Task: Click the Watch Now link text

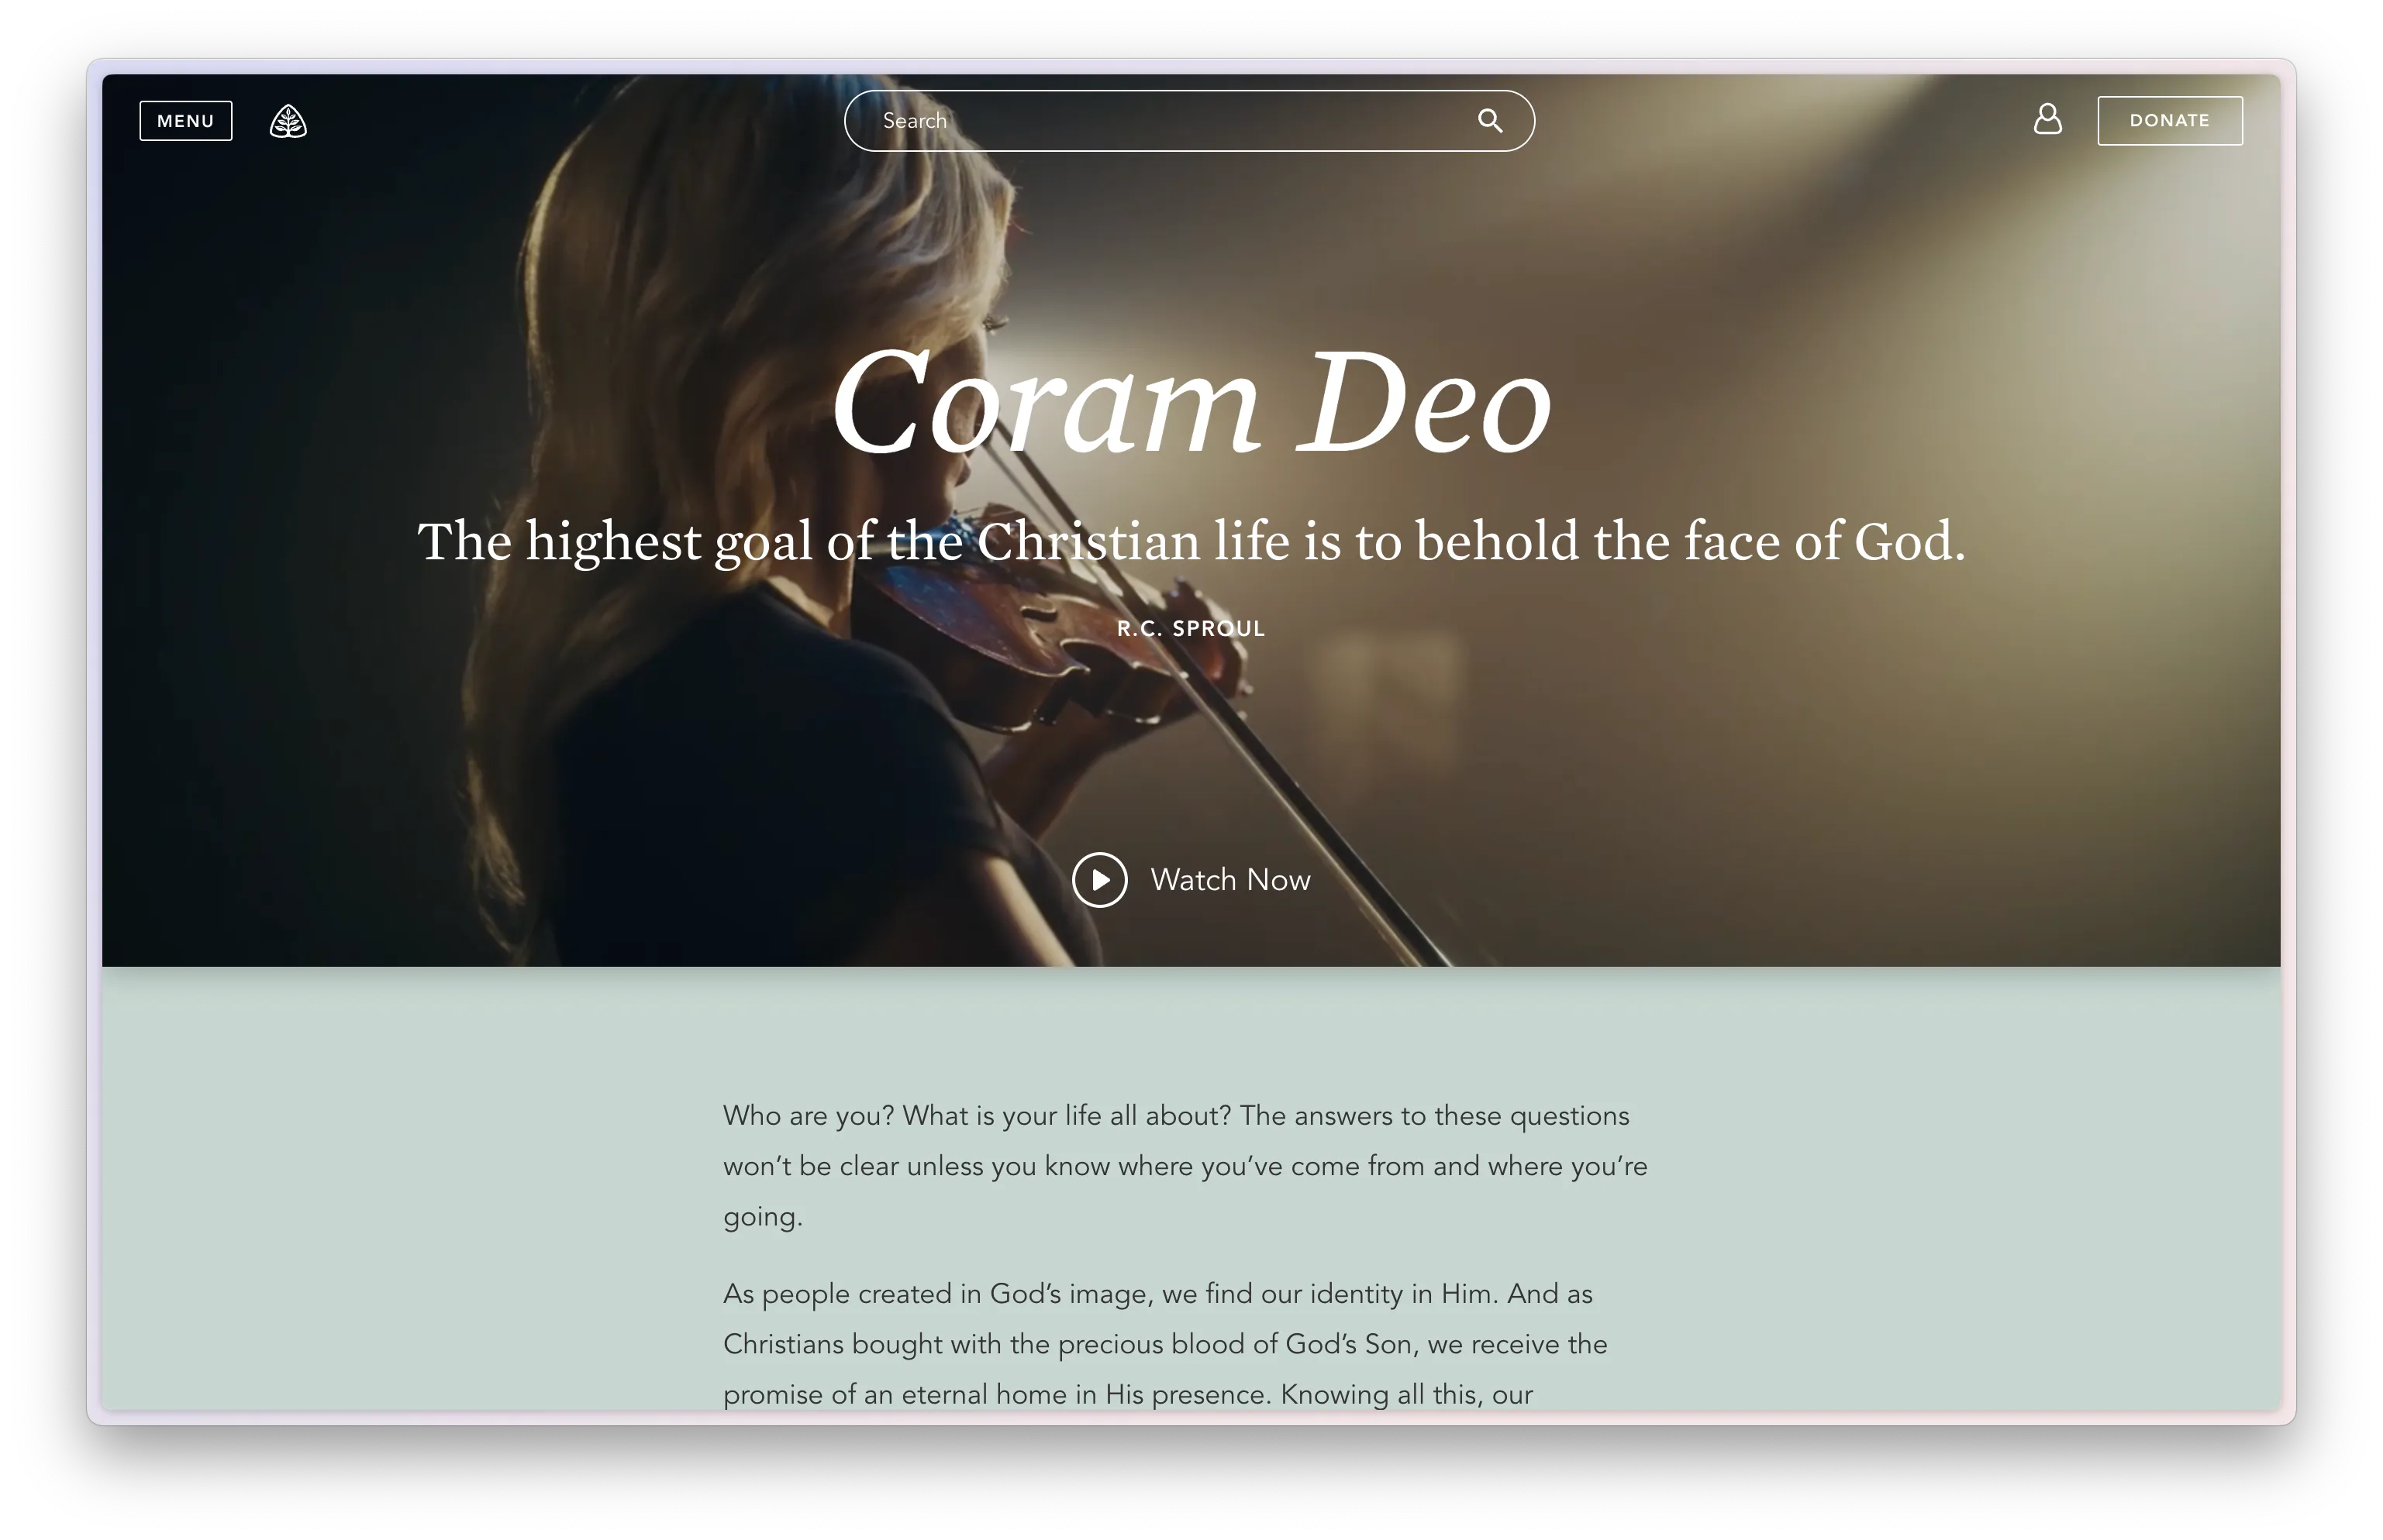Action: [x=1229, y=880]
